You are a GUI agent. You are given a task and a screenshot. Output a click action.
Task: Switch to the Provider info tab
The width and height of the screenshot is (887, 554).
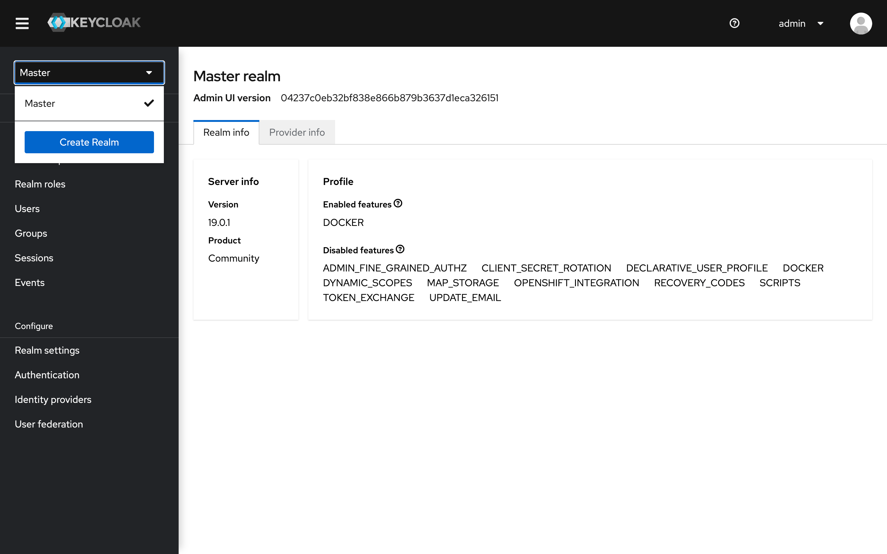[x=297, y=132]
